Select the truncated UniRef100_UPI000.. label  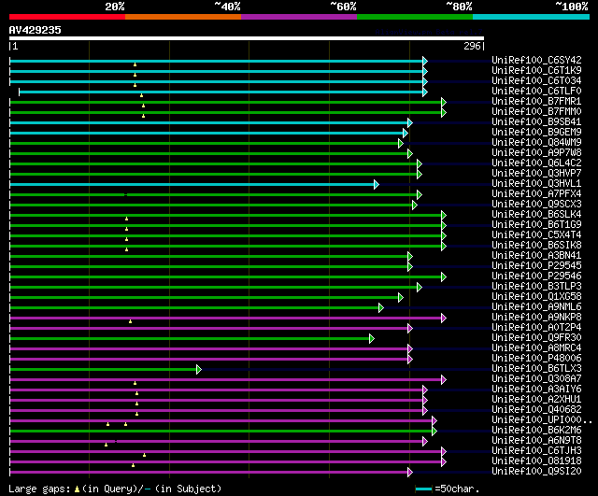[542, 420]
